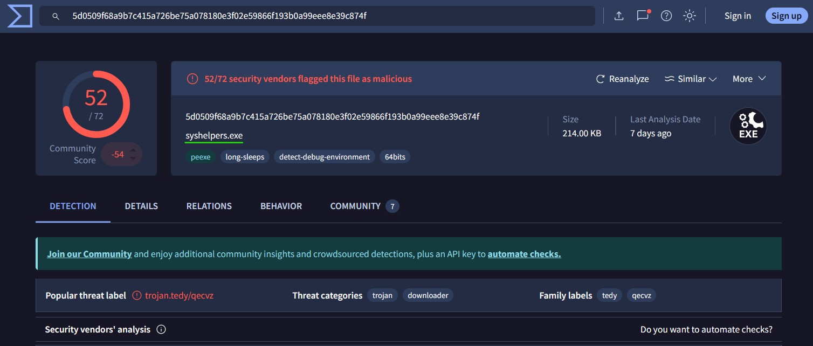
Task: Select the detect-debug-environment tag
Action: pos(325,157)
